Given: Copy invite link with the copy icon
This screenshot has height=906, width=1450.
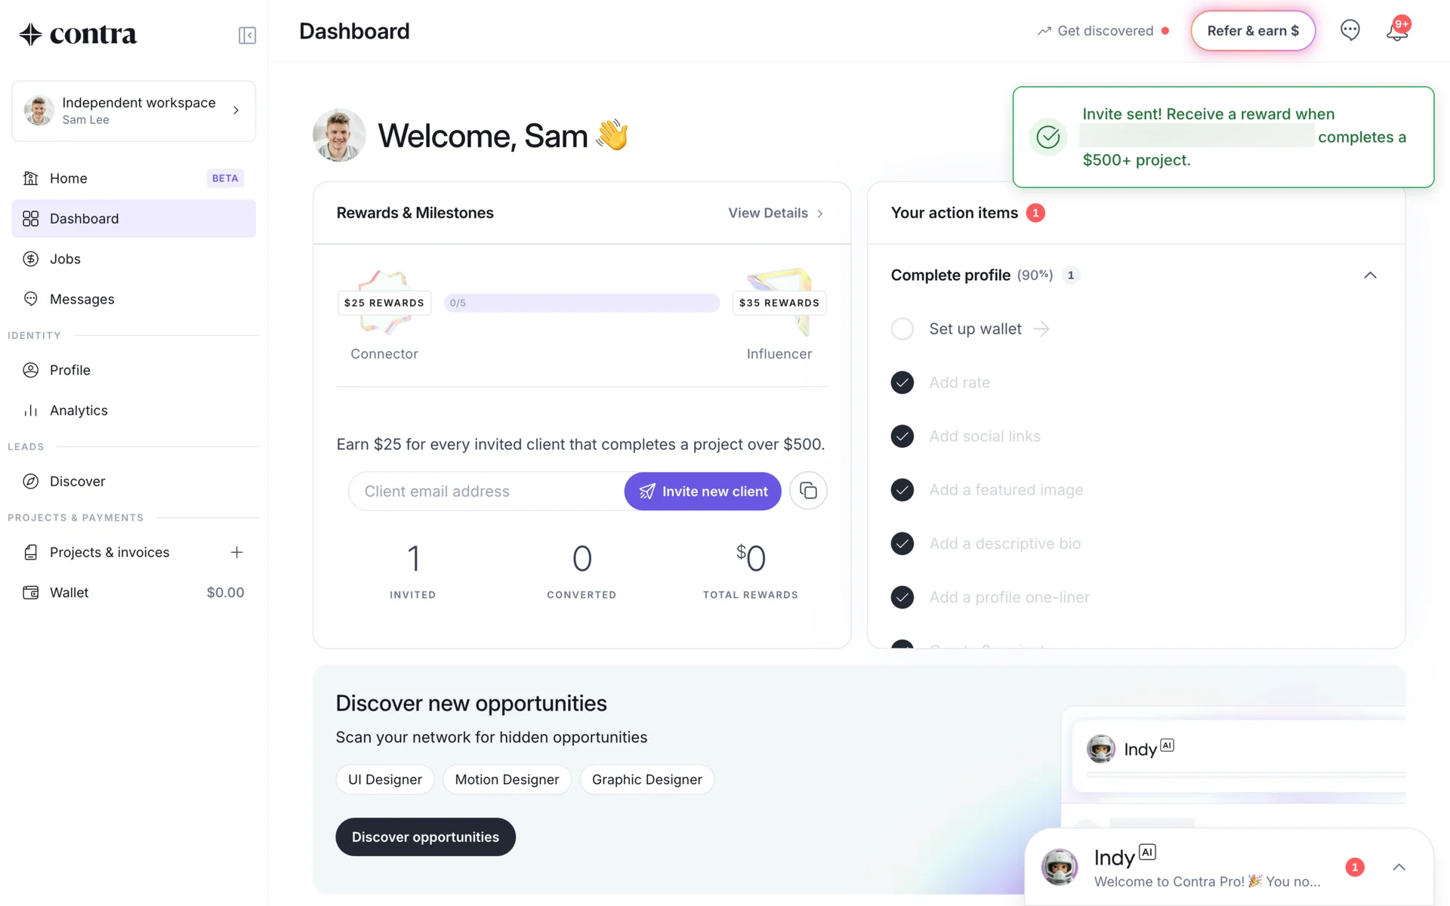Looking at the screenshot, I should click(x=808, y=491).
